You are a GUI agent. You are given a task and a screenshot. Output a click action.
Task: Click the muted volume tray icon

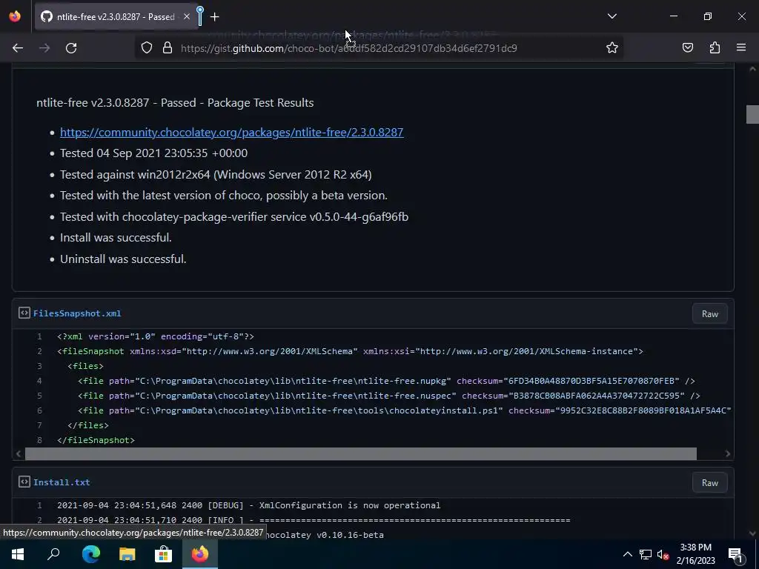click(x=663, y=554)
